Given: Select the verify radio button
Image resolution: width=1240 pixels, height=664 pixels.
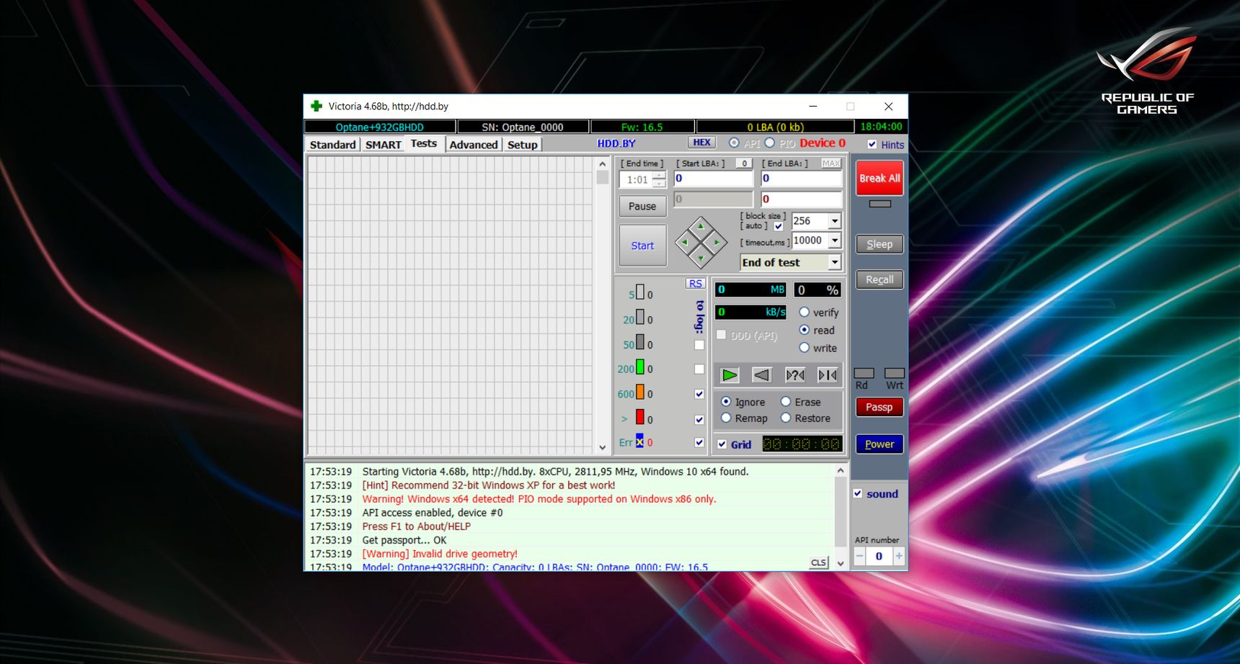Looking at the screenshot, I should click(x=805, y=312).
